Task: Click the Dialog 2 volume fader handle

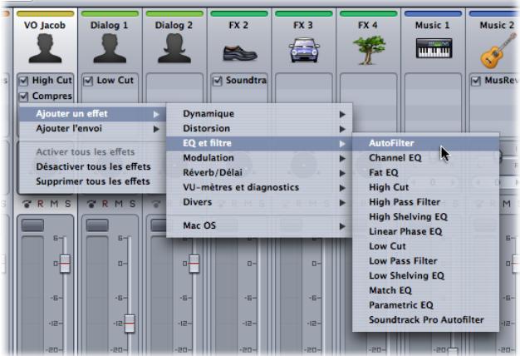Action: 194,264
